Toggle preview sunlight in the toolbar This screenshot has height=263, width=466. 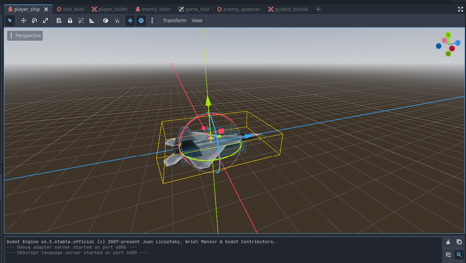point(130,21)
